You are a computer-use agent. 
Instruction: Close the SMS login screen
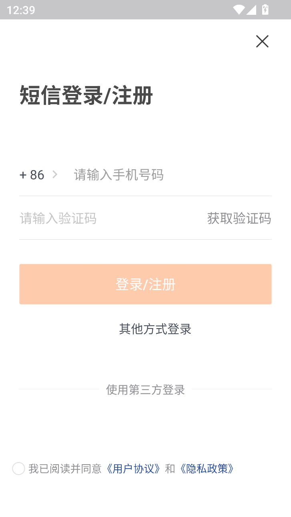coord(262,41)
